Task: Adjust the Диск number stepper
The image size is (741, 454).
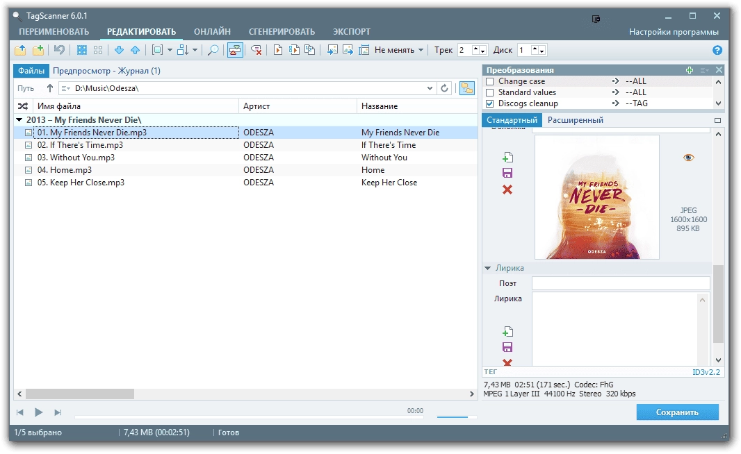Action: [538, 50]
